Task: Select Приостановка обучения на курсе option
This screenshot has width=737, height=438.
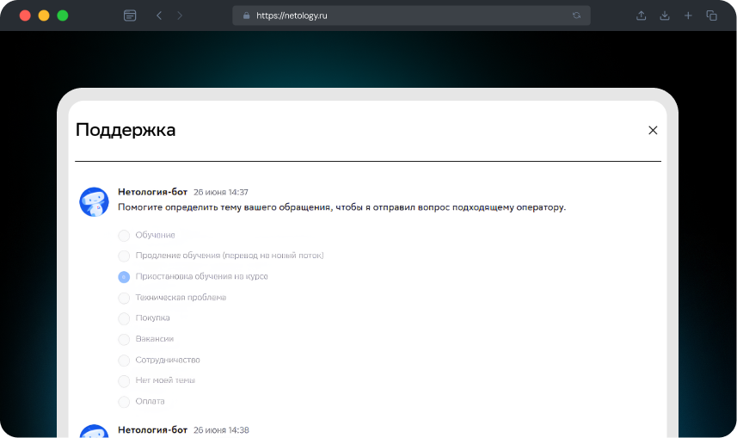Action: click(124, 276)
